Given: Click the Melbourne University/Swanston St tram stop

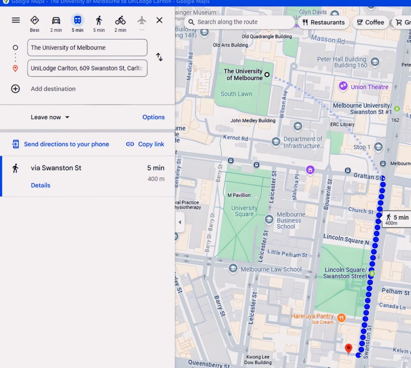Looking at the screenshot, I should (x=397, y=109).
